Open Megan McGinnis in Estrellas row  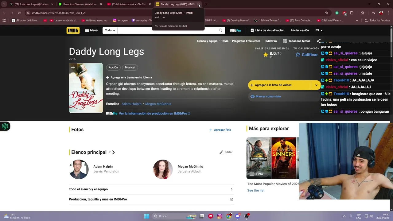tap(158, 104)
